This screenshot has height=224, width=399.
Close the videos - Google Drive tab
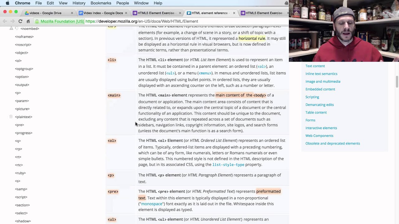point(72,13)
